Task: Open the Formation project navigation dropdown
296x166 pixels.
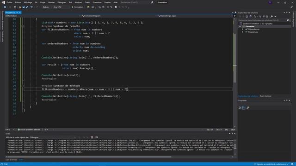Action: [x=43, y=16]
